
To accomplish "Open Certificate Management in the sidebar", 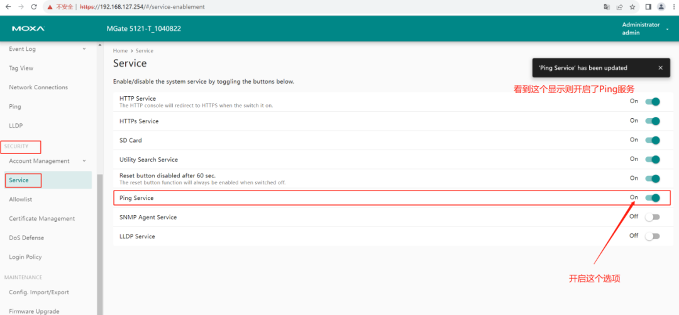I will tap(42, 218).
